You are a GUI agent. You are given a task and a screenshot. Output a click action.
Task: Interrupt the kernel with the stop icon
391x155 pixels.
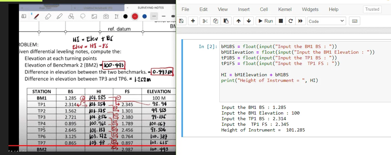(281, 21)
